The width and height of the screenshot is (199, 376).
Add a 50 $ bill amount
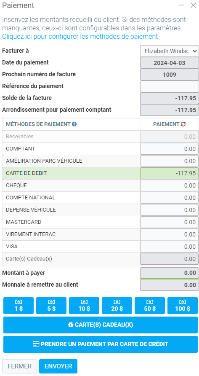(150, 306)
